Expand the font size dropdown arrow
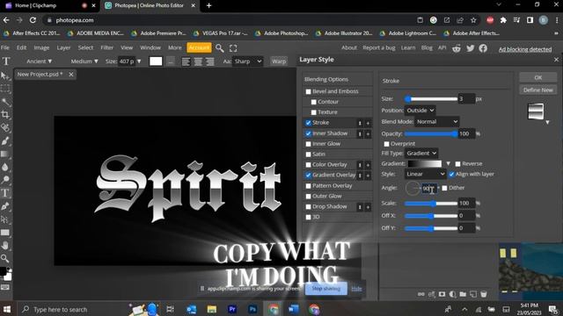This screenshot has width=563, height=316. click(139, 61)
